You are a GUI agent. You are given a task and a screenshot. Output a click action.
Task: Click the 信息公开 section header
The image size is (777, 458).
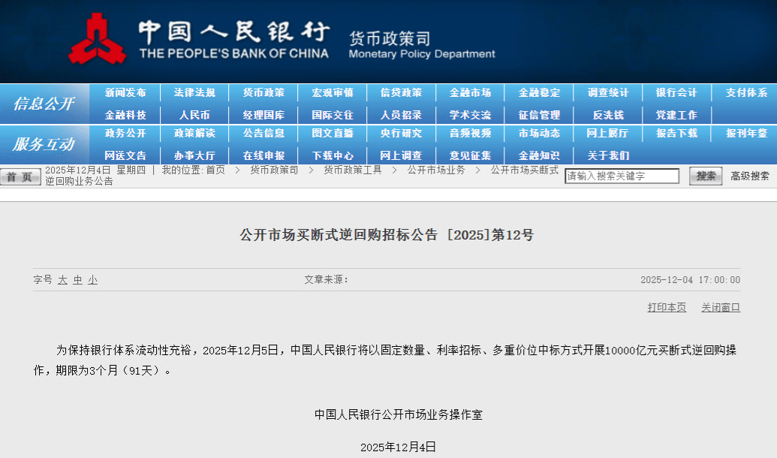[44, 104]
